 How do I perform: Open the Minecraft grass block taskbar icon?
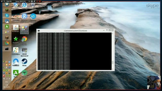point(7,10)
